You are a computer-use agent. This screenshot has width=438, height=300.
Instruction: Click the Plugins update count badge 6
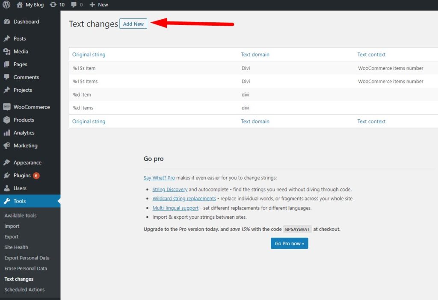pyautogui.click(x=36, y=176)
